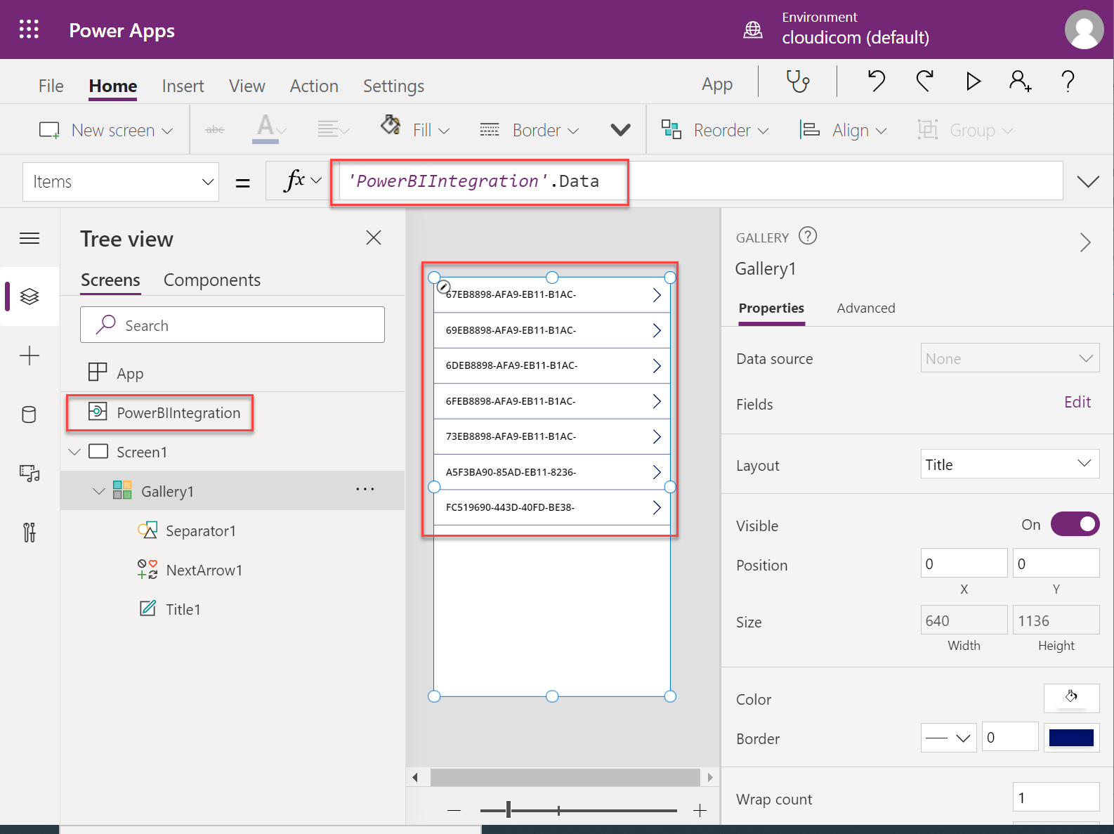Toggle the Visible switch off
Viewport: 1114px width, 834px height.
click(x=1075, y=524)
